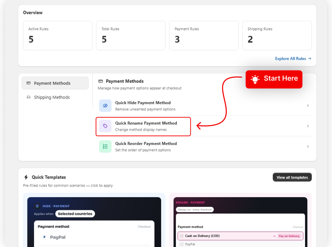The height and width of the screenshot is (247, 332).
Task: Click the card icon in Payment Methods heading
Action: coord(101,81)
